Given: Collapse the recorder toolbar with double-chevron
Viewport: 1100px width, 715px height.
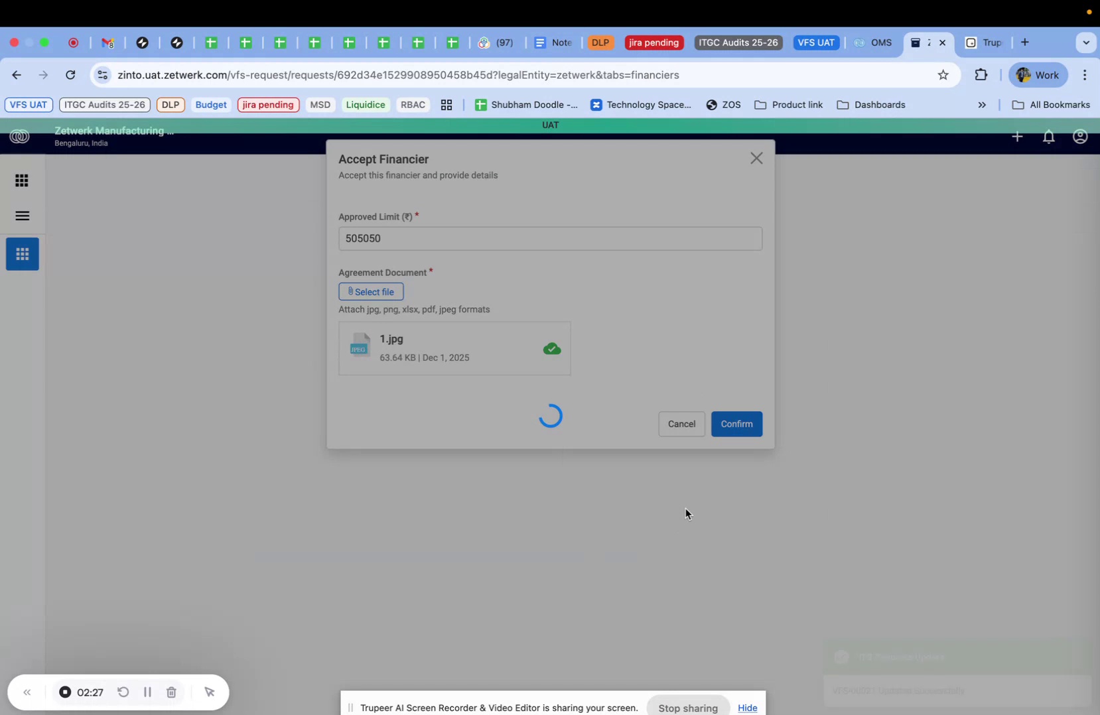Looking at the screenshot, I should 27,692.
